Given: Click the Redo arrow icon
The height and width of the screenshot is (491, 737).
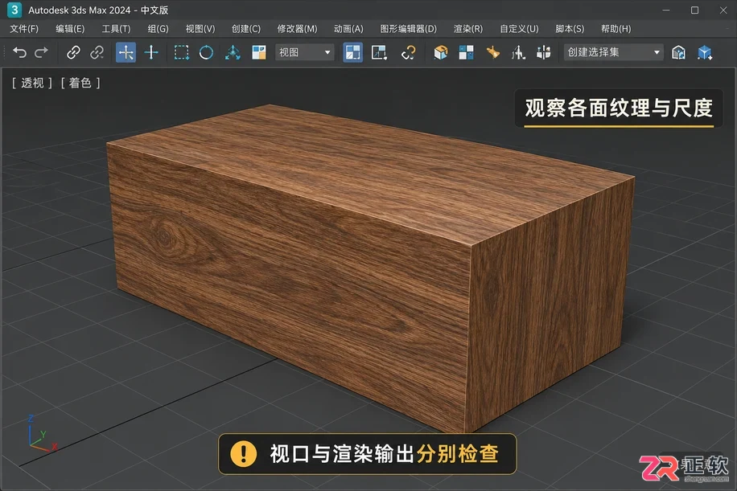Looking at the screenshot, I should coord(41,52).
